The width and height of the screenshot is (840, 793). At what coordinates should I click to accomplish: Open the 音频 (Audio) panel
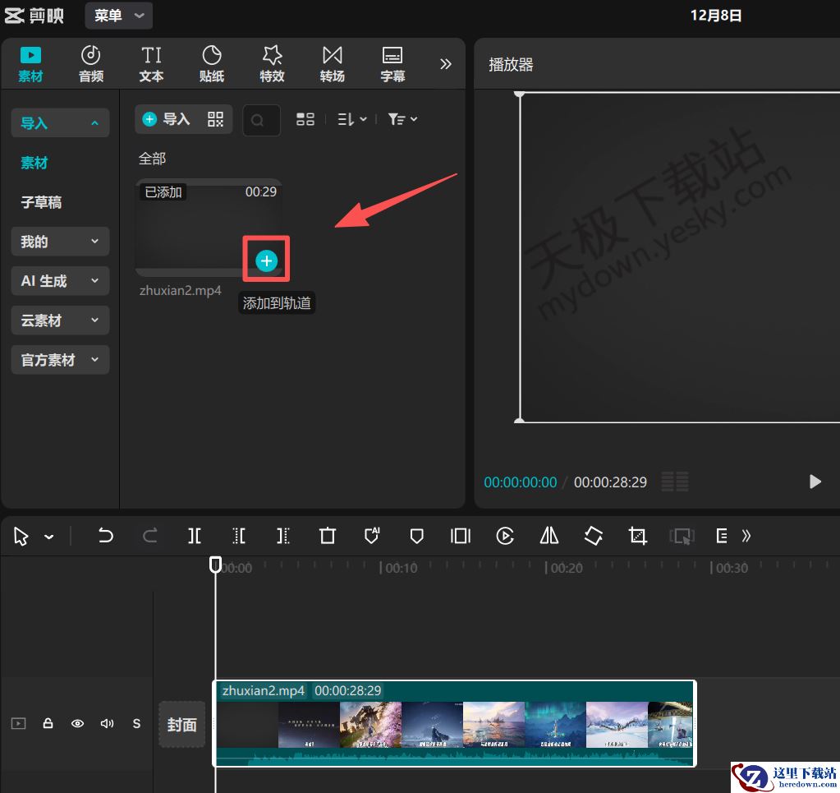point(90,63)
